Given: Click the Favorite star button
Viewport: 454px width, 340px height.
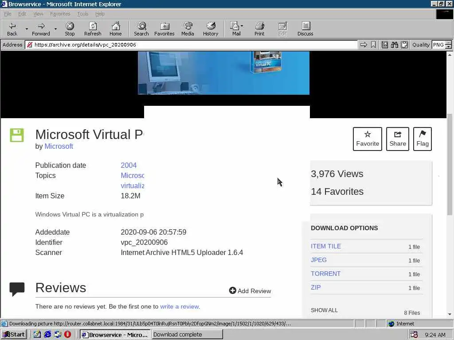Looking at the screenshot, I should (368, 139).
